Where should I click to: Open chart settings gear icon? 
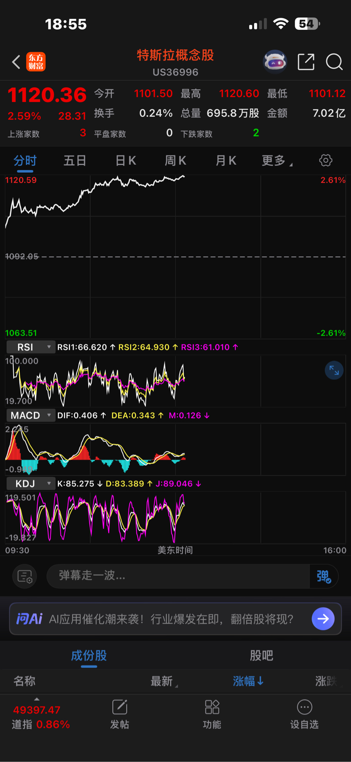[x=326, y=160]
